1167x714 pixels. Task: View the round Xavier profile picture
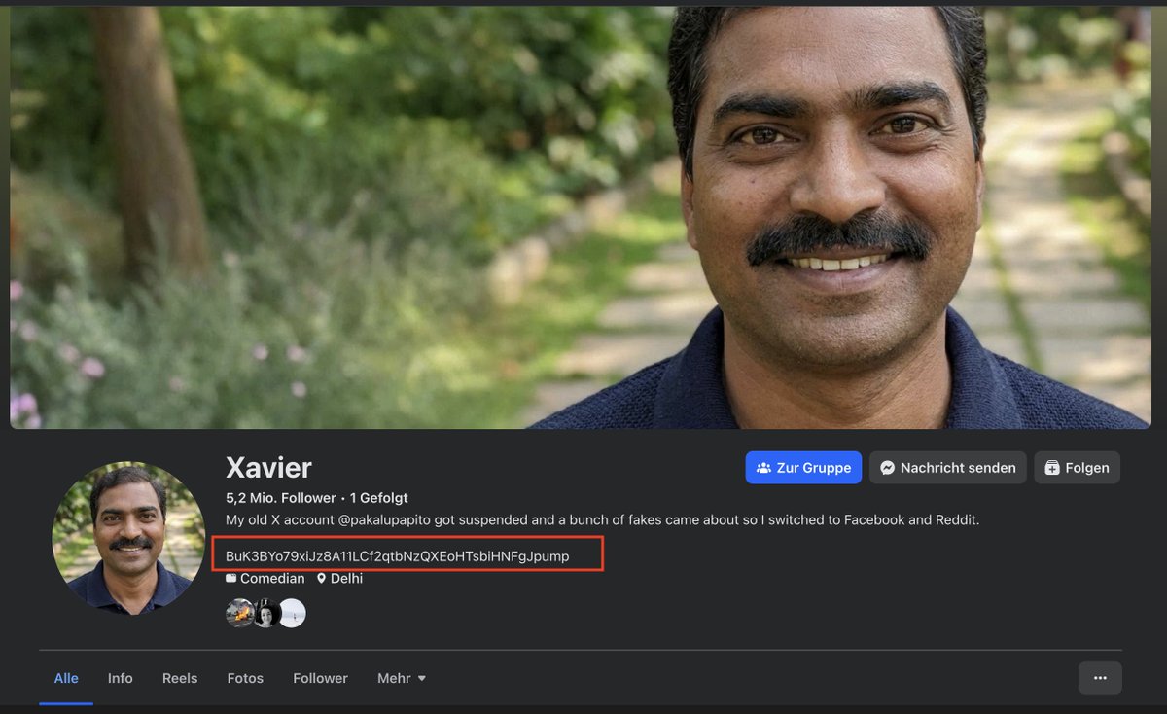click(x=128, y=538)
